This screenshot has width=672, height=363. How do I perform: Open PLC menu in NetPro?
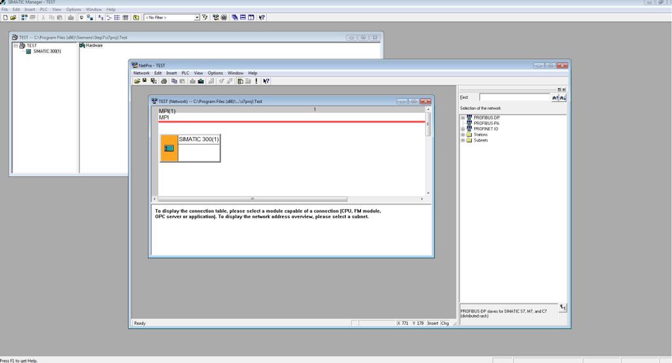coord(185,73)
